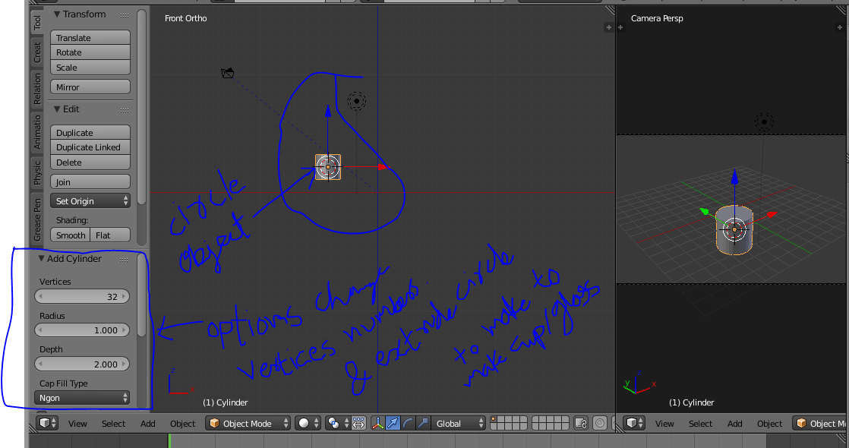Image resolution: width=849 pixels, height=448 pixels.
Task: Collapse the Transform panel
Action: [57, 14]
